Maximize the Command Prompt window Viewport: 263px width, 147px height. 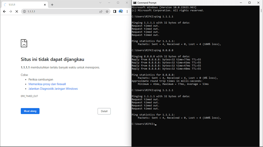click(x=249, y=3)
